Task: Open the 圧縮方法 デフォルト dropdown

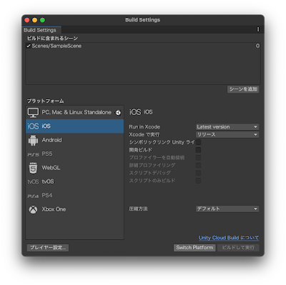Action: pyautogui.click(x=227, y=209)
